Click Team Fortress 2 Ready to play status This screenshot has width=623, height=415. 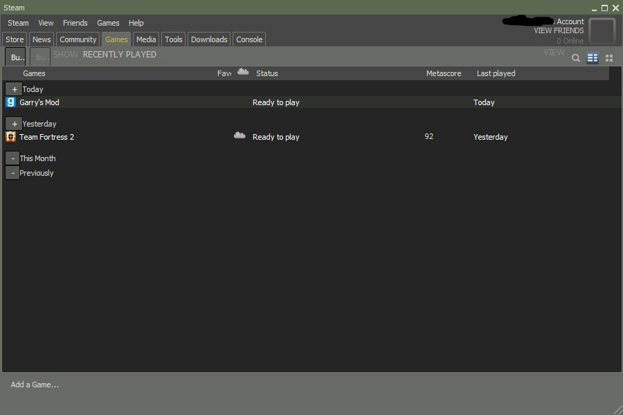[276, 137]
